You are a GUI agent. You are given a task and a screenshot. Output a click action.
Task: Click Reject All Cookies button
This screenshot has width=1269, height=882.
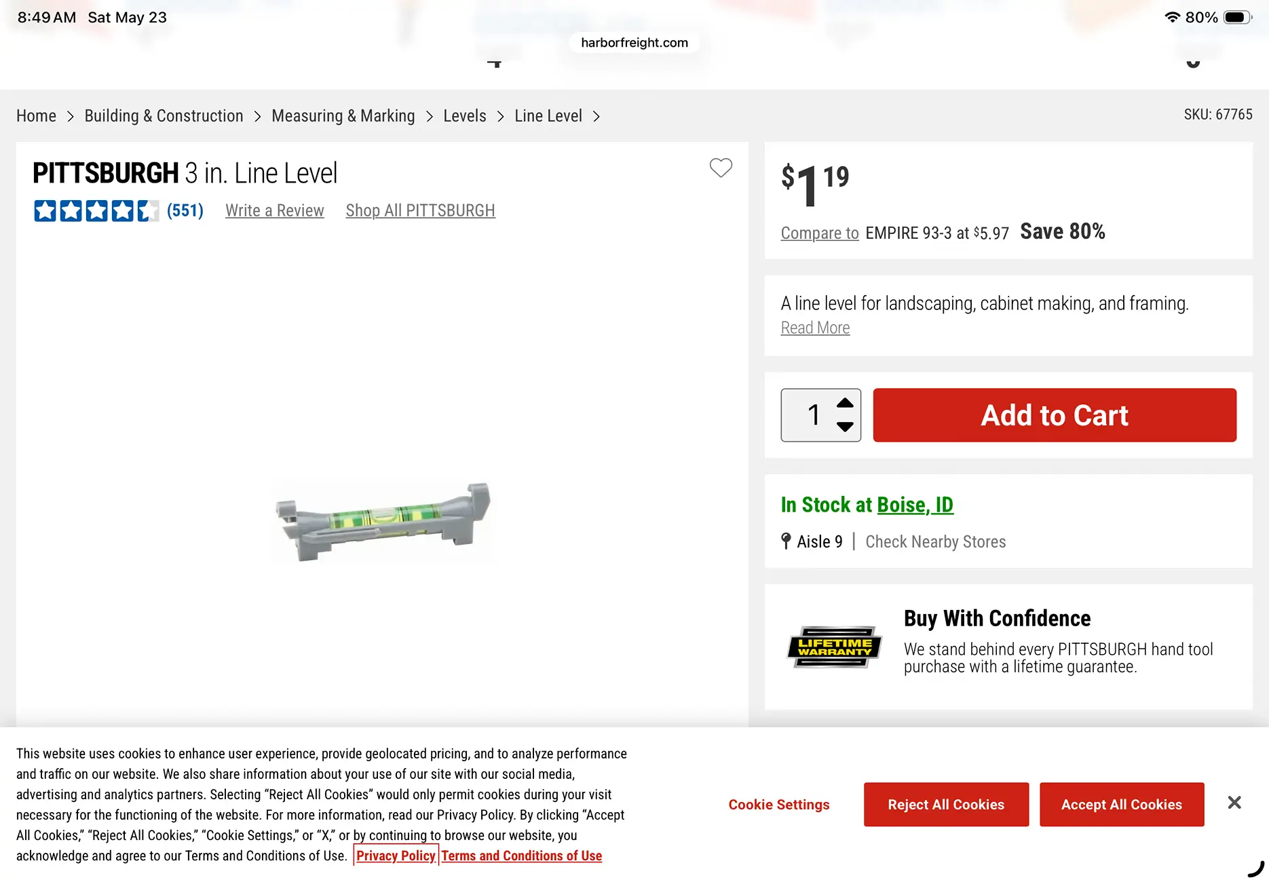coord(946,805)
